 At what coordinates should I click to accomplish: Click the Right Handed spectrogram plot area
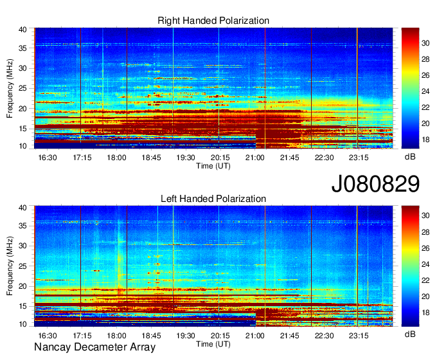[213, 88]
